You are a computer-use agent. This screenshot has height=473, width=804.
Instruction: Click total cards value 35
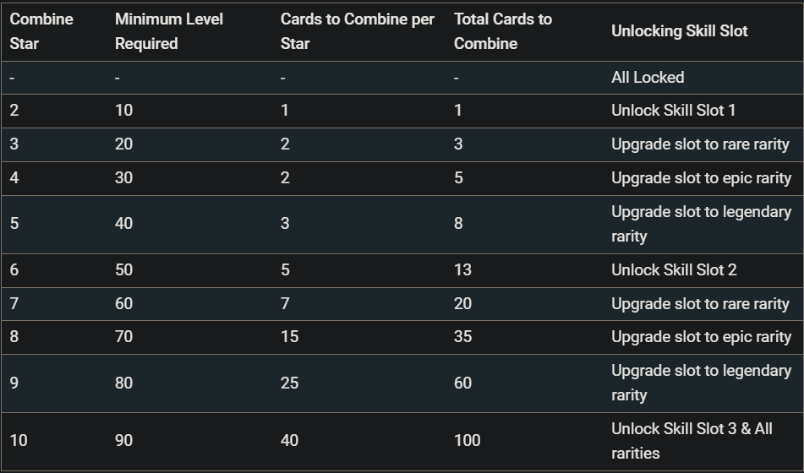pyautogui.click(x=462, y=337)
